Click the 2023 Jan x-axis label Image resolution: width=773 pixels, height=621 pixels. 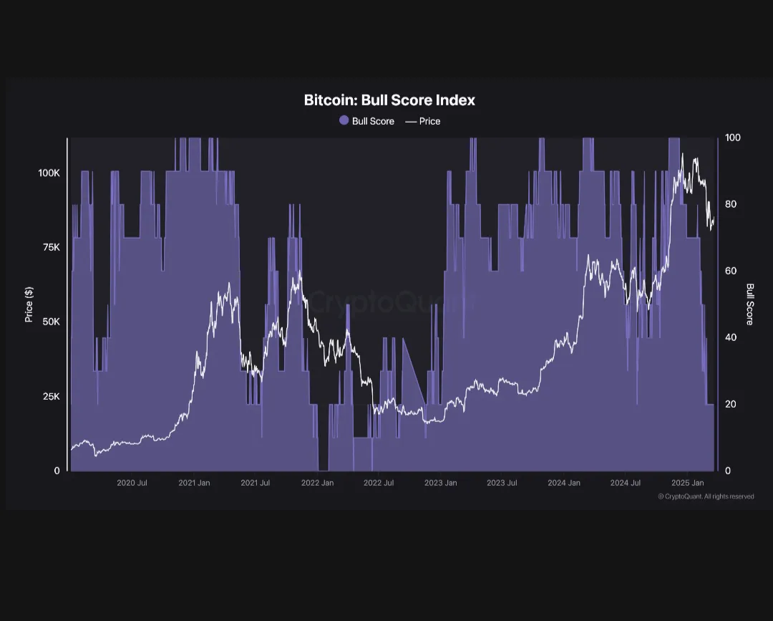440,483
